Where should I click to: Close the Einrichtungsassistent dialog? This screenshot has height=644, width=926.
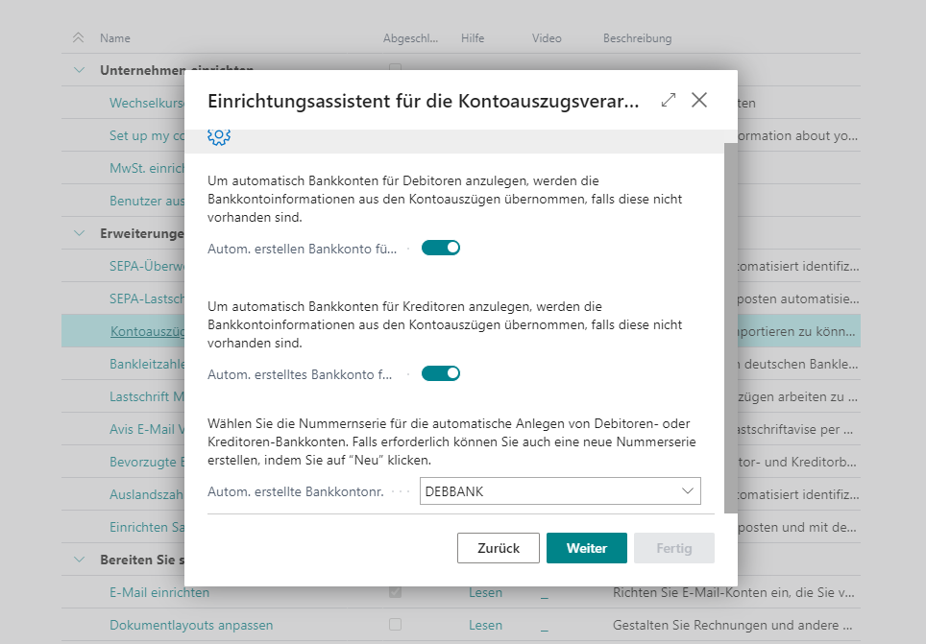699,100
